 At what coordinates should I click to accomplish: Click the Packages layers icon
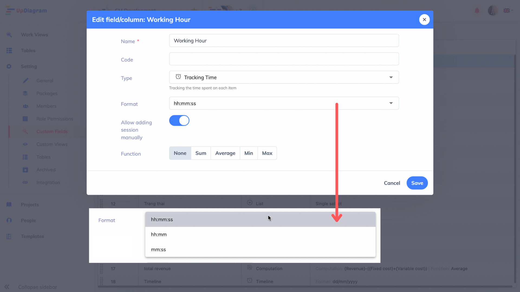pos(25,93)
